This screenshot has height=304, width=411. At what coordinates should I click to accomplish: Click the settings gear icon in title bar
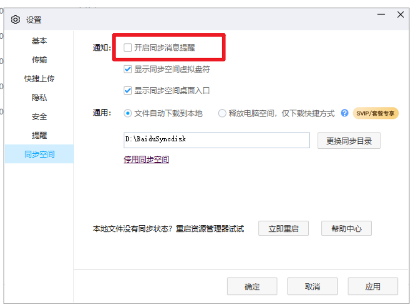[16, 20]
